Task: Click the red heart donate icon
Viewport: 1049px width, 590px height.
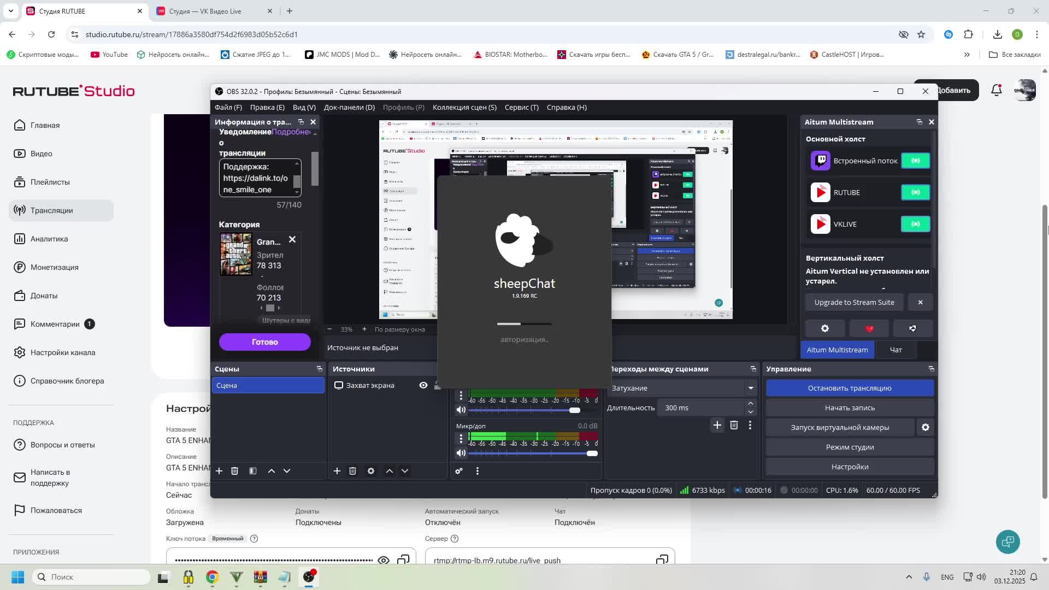Action: (x=869, y=328)
